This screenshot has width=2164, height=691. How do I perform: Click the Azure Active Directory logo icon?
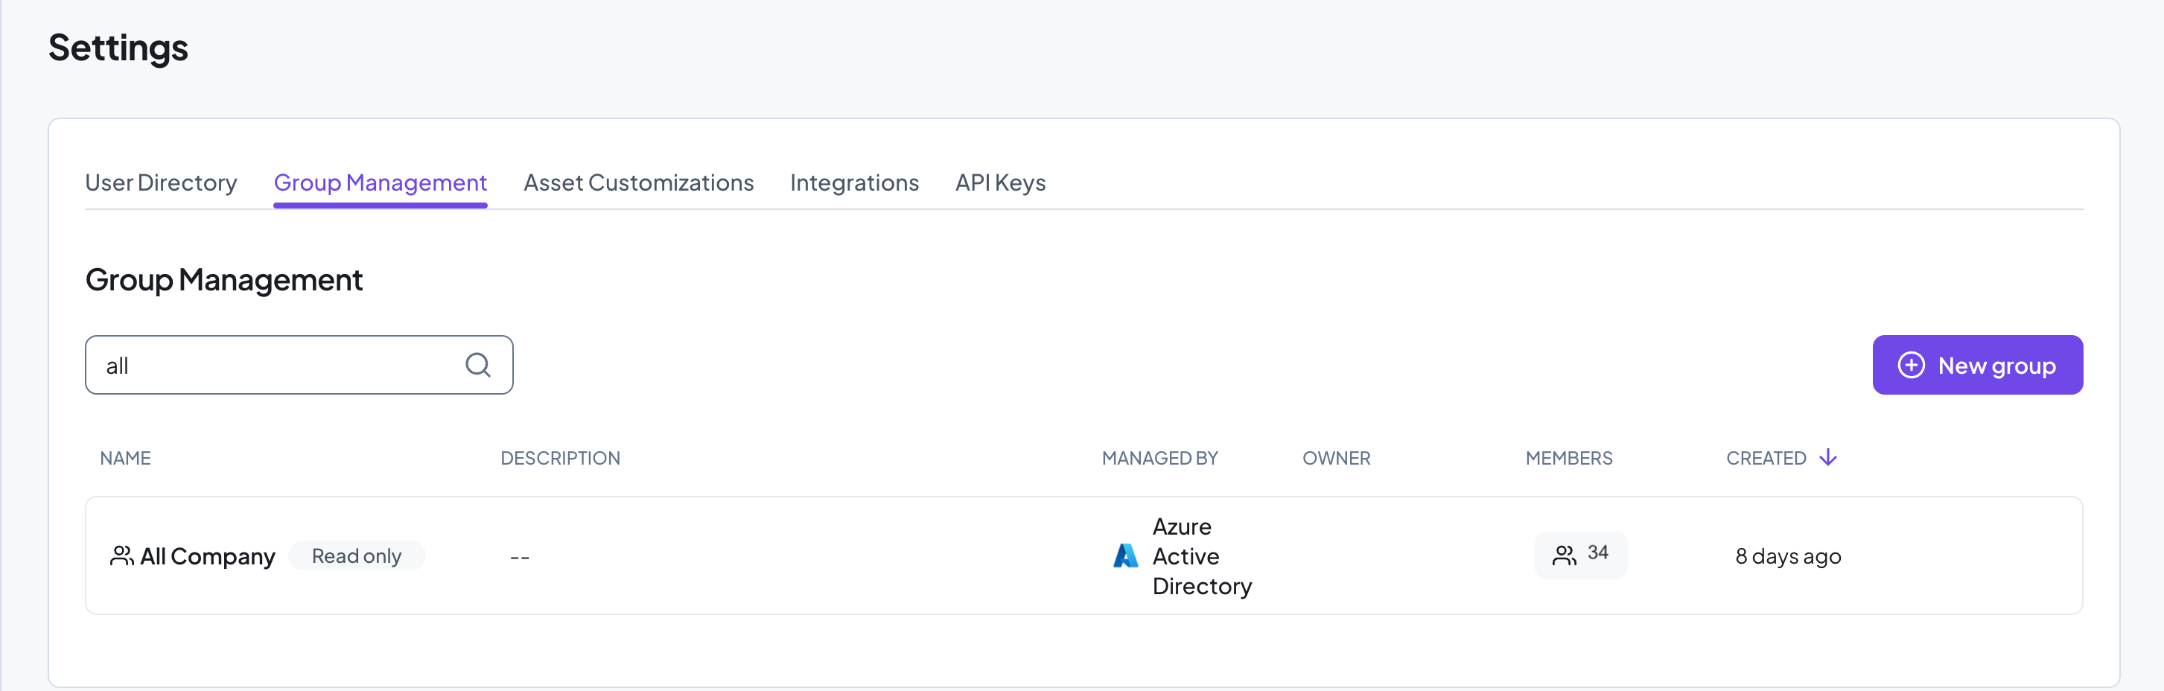pos(1125,555)
